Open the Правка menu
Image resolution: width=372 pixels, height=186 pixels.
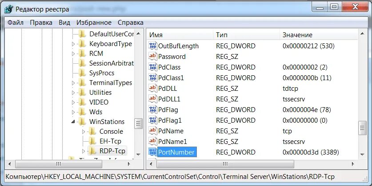(41, 23)
